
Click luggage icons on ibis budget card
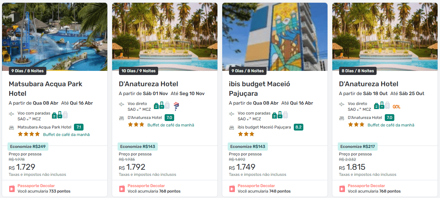(280, 115)
